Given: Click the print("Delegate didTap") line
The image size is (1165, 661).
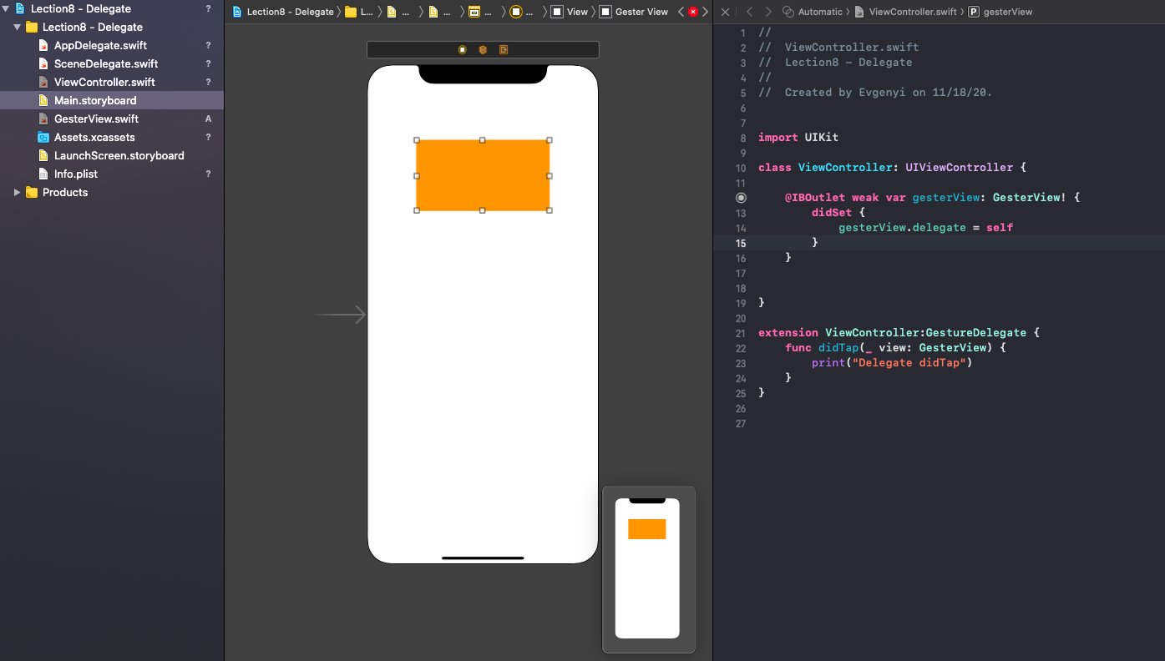Looking at the screenshot, I should 893,362.
